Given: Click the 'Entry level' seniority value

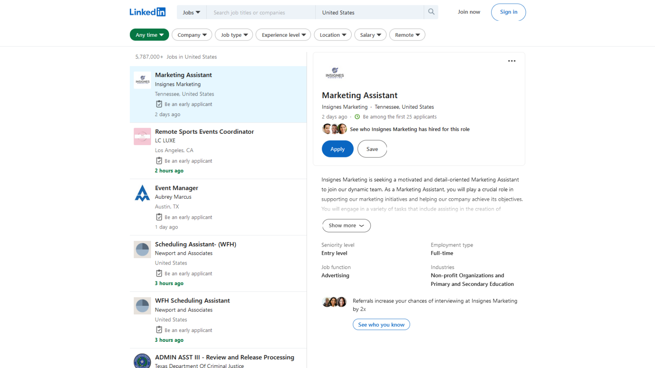Looking at the screenshot, I should (x=334, y=253).
